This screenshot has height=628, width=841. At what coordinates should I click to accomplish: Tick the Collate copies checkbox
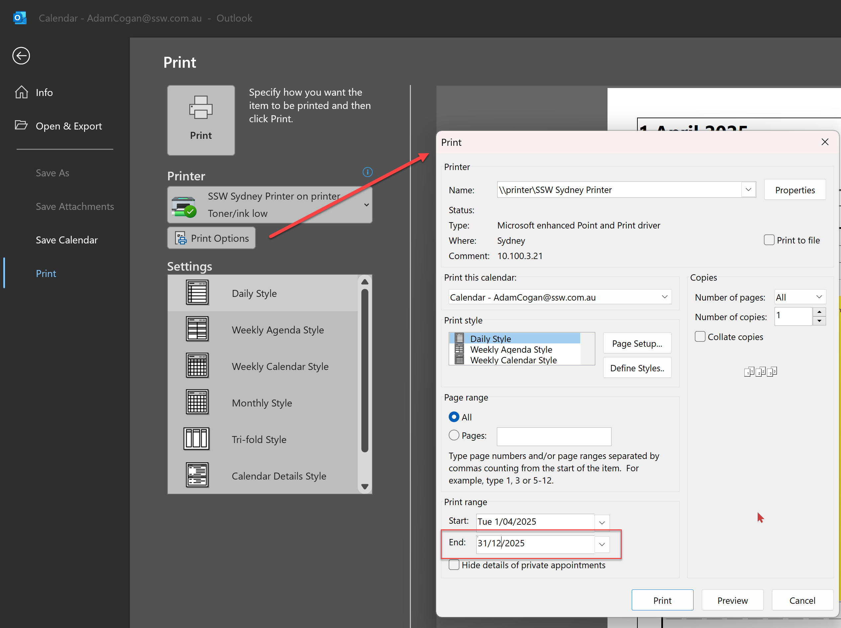700,337
